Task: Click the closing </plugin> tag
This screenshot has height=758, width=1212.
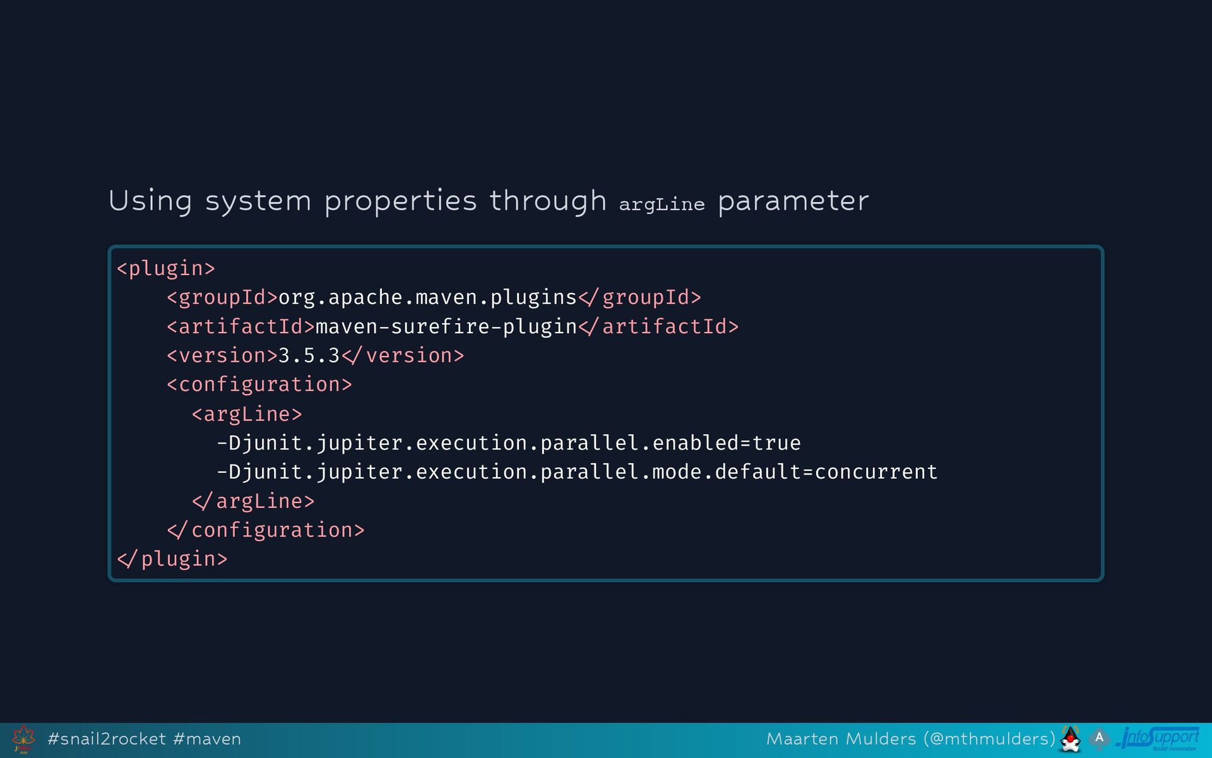Action: [172, 560]
